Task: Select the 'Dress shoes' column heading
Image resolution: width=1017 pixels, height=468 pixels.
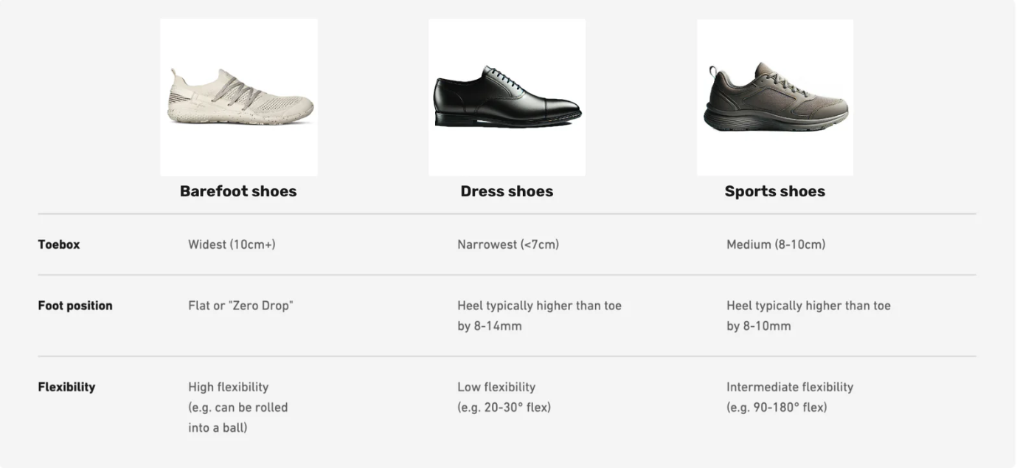Action: point(507,191)
